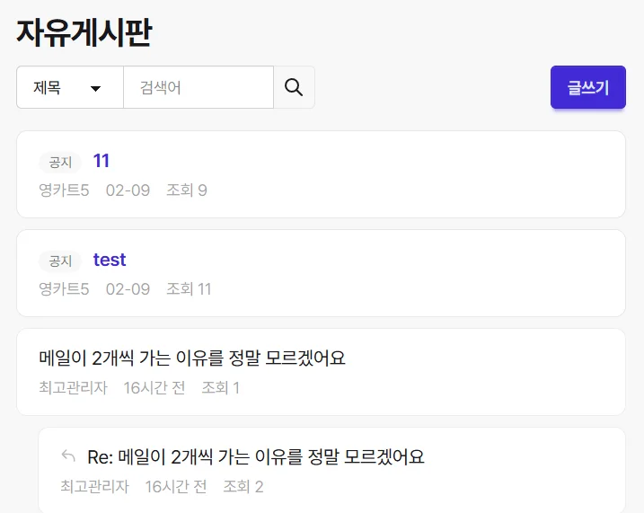The width and height of the screenshot is (644, 513).
Task: Click the 공지 badge beside post test
Action: point(60,261)
